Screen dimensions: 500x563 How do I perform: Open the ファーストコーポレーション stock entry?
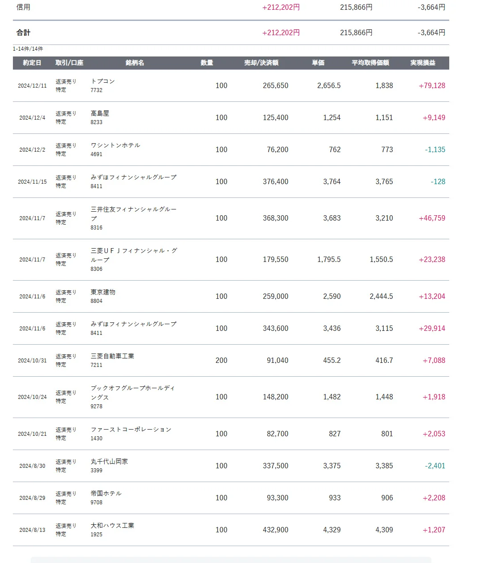131,430
